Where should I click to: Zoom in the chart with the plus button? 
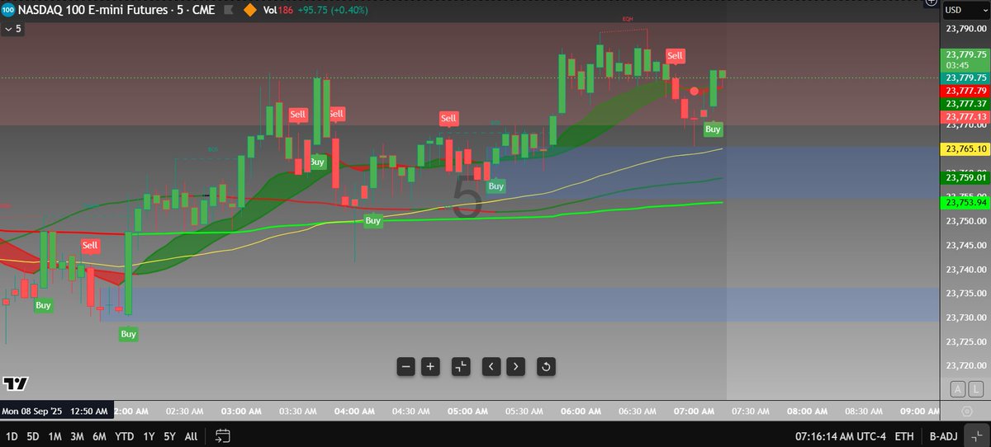point(430,366)
